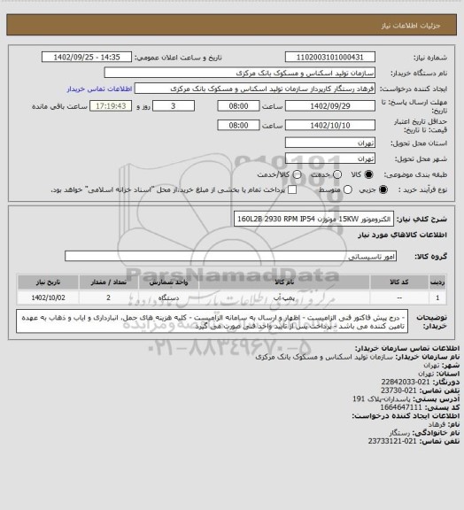
Task: Click the countdown timer 17:19:43
Action: click(111, 106)
